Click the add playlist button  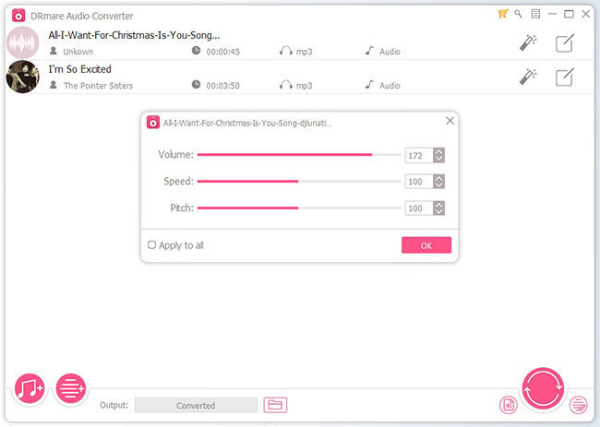pos(71,389)
